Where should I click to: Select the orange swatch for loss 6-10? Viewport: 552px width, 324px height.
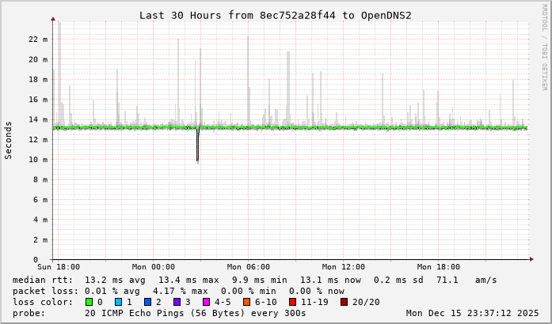247,302
